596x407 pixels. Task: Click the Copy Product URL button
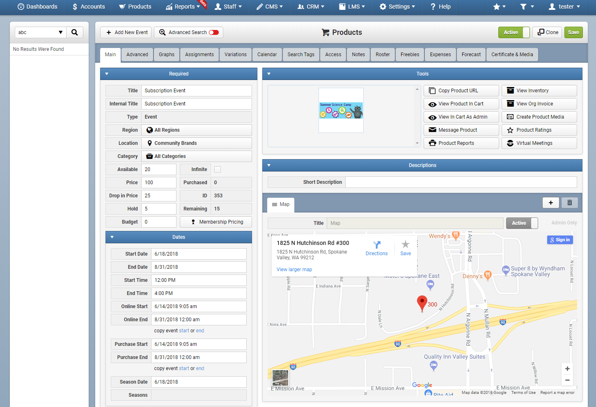coord(461,91)
